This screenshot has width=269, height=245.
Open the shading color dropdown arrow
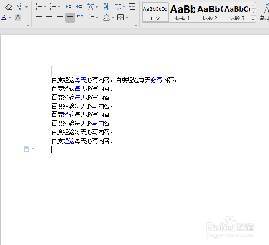113,18
